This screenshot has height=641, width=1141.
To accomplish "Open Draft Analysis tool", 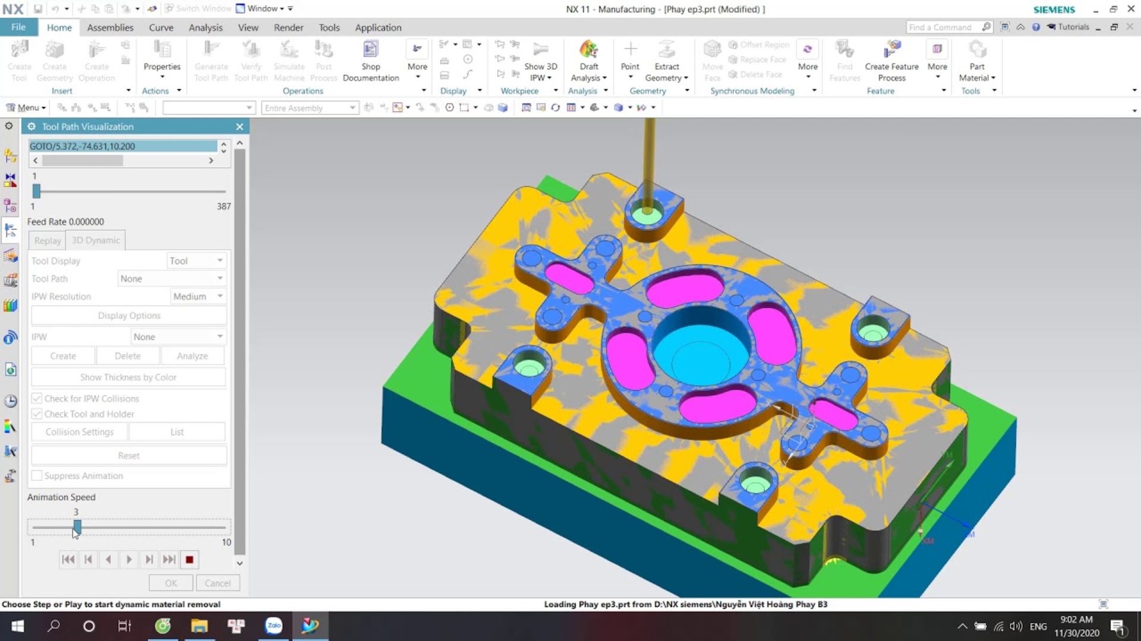I will click(x=588, y=61).
